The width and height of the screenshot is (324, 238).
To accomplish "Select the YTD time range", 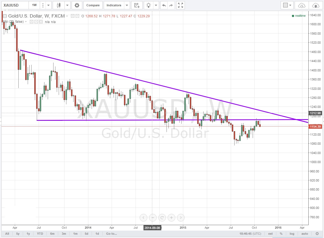I will point(40,234).
